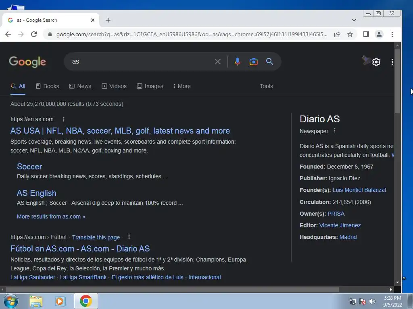This screenshot has width=413, height=309.
Task: Close the 'as - Google Search' tab
Action: (x=93, y=20)
